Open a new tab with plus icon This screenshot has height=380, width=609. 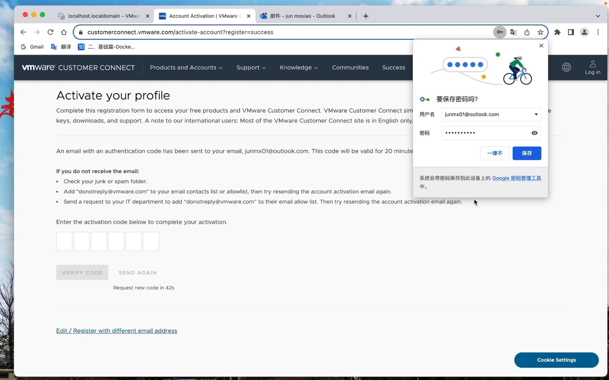point(366,16)
